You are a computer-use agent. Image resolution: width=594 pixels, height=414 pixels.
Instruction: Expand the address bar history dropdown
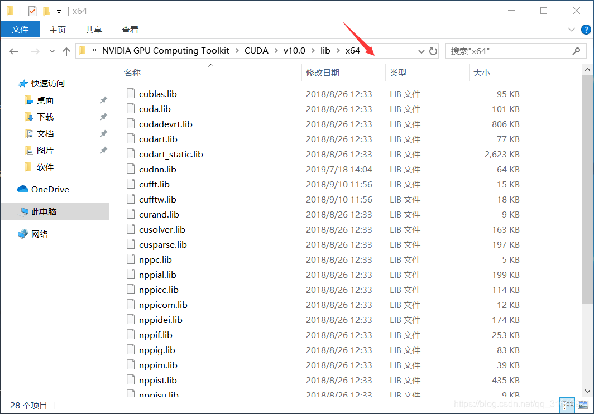coord(421,51)
